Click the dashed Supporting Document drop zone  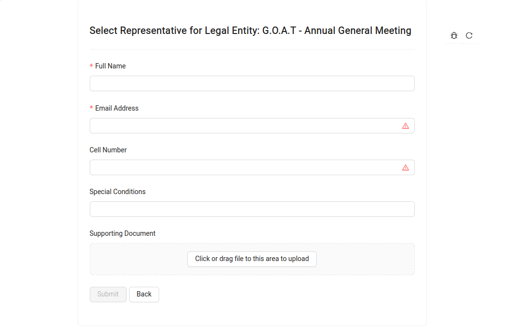point(252,259)
